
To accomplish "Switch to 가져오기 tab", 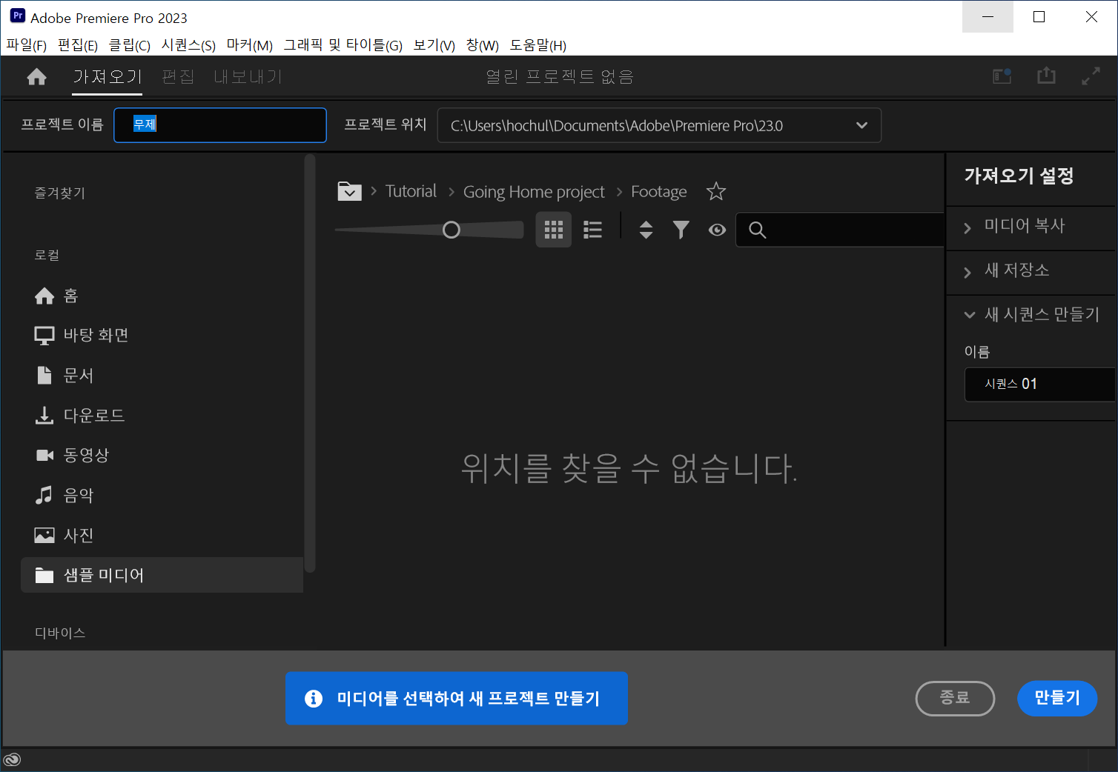I will coord(107,77).
